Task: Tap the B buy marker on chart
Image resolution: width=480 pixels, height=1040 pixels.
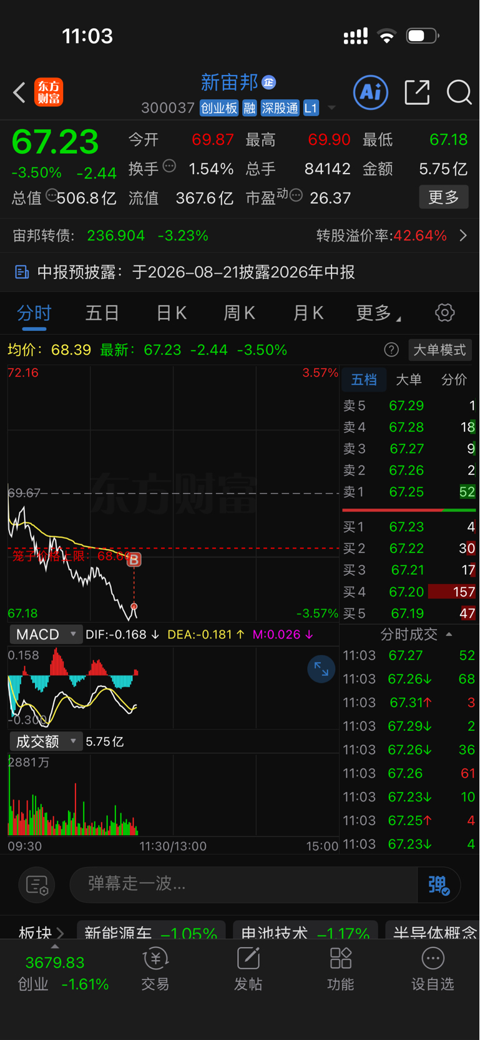Action: (x=134, y=560)
